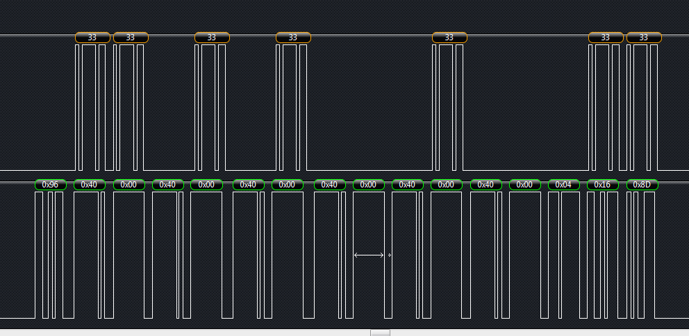Click the 0x00 label just before 0x04

pyautogui.click(x=524, y=185)
